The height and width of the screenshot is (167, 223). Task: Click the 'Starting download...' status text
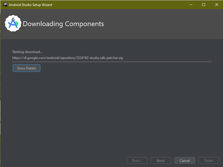[27, 52]
